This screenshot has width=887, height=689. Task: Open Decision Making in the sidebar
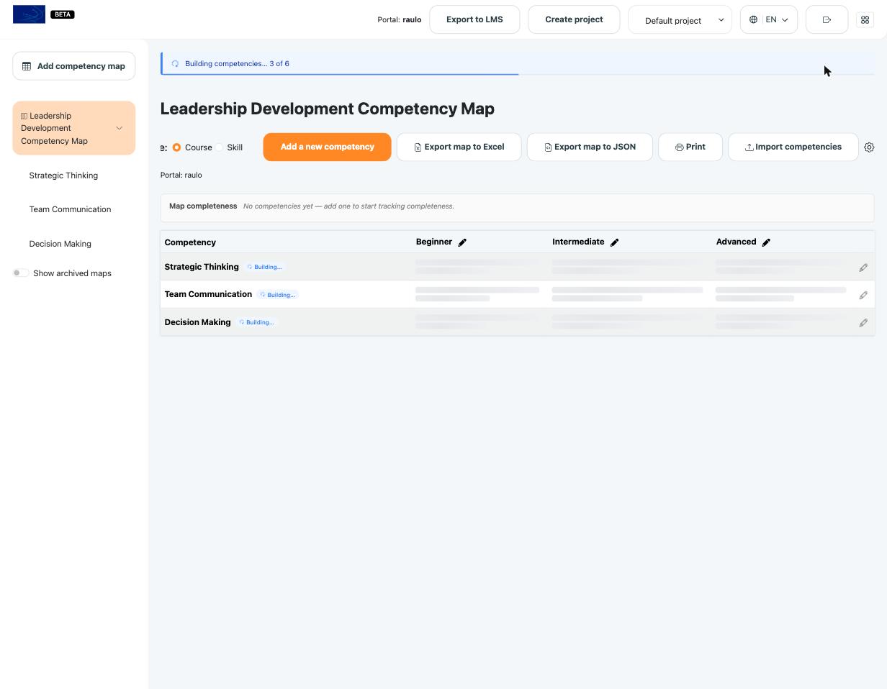[60, 244]
